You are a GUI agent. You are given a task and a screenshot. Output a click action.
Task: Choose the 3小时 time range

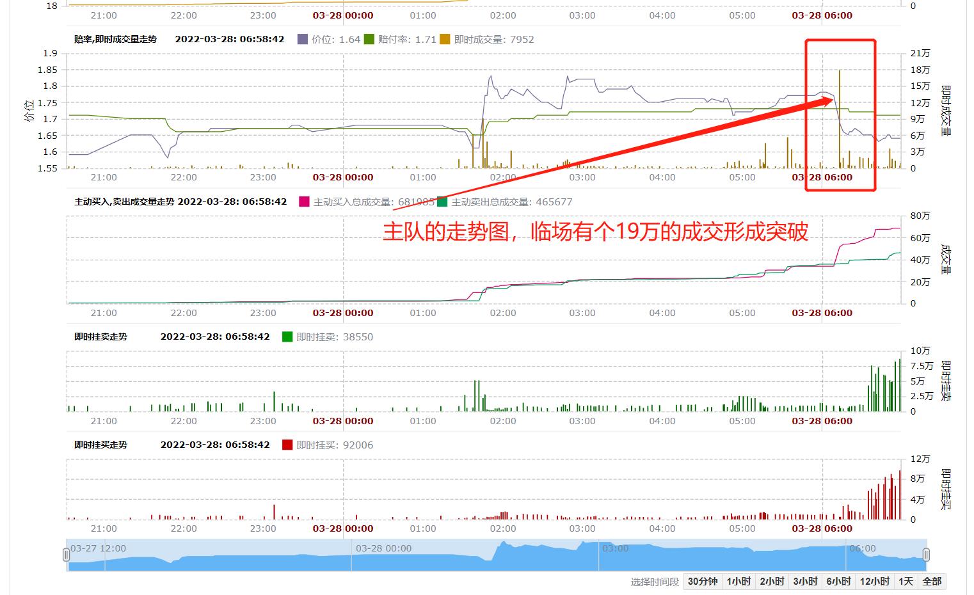tap(806, 582)
